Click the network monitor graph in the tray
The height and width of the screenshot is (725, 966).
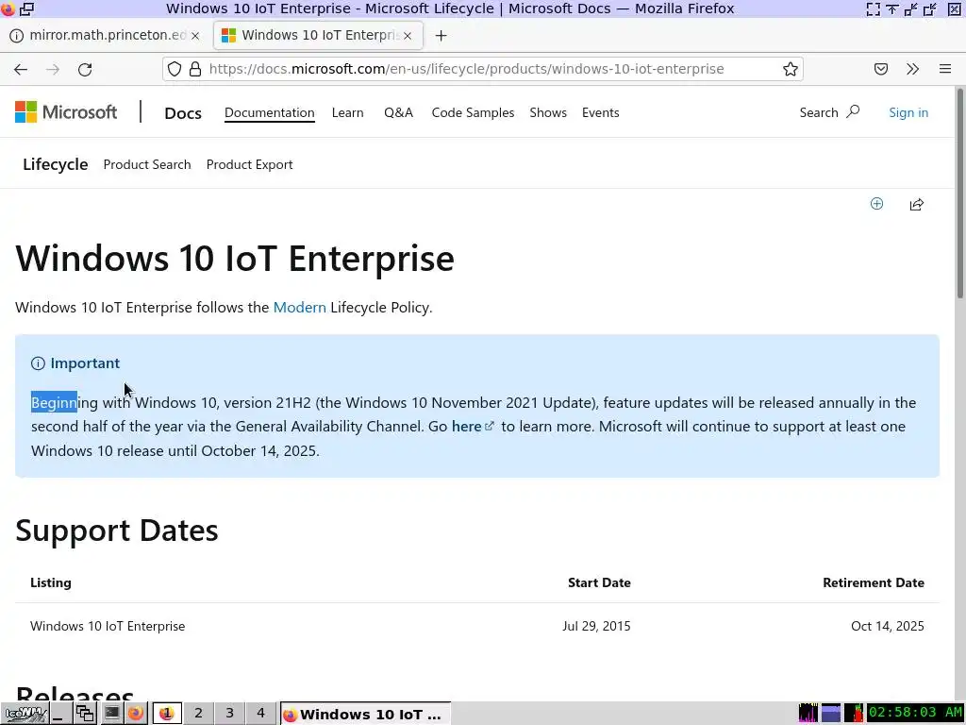(854, 714)
